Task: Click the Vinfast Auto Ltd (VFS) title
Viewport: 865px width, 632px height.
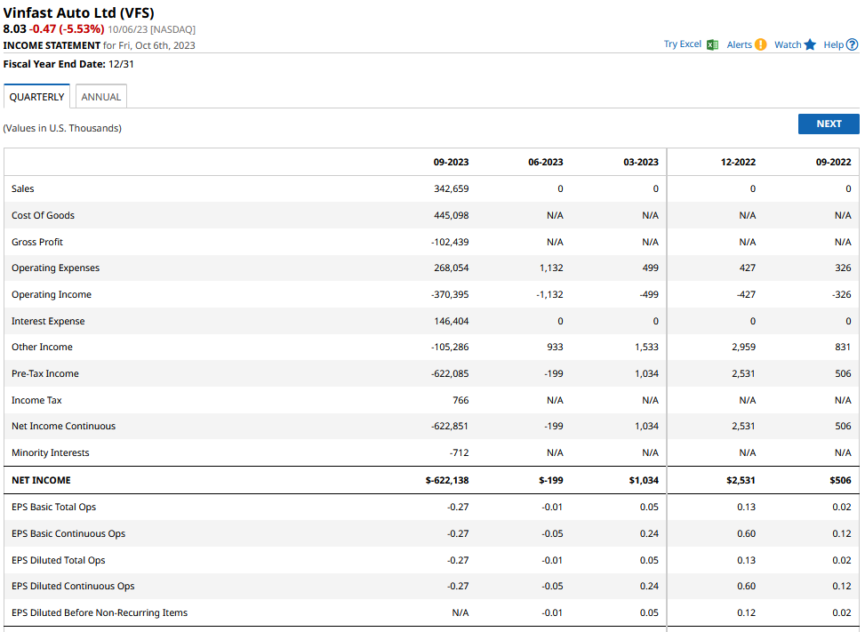Action: click(78, 12)
